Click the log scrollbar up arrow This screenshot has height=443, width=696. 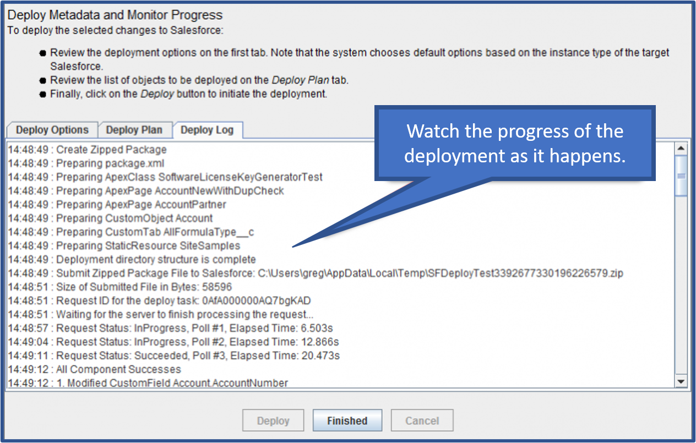click(681, 149)
